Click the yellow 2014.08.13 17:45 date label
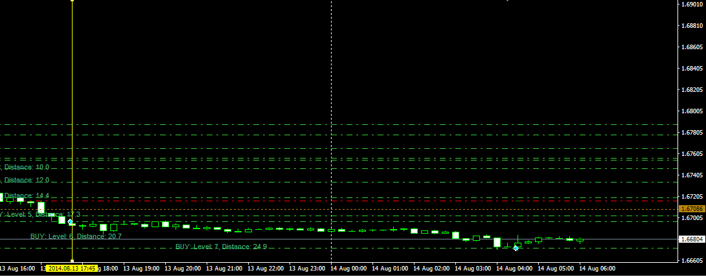Screen dimensions: 706x277 tap(72, 268)
